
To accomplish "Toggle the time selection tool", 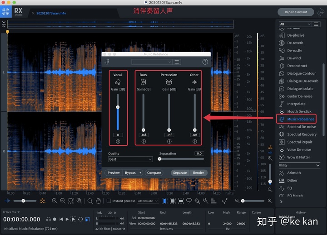I will (164, 201).
